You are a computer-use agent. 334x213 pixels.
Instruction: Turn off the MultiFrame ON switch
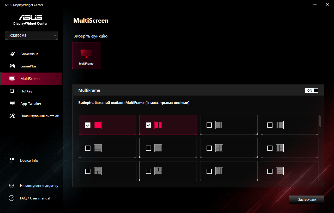[312, 90]
